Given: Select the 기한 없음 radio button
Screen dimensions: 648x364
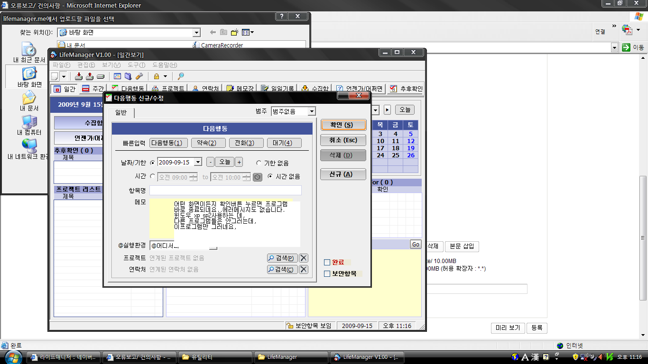Looking at the screenshot, I should (x=259, y=163).
